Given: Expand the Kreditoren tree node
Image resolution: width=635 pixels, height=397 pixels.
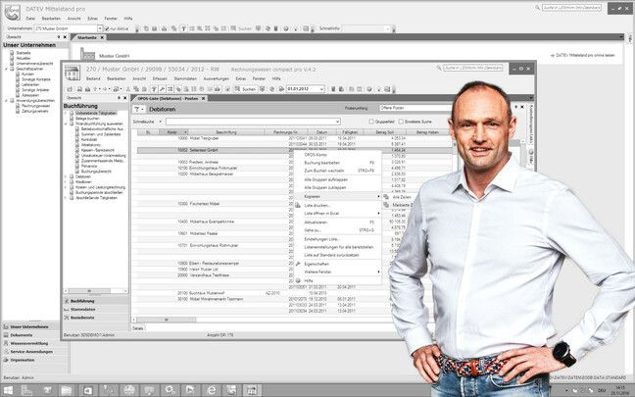Looking at the screenshot, I should coord(66,182).
